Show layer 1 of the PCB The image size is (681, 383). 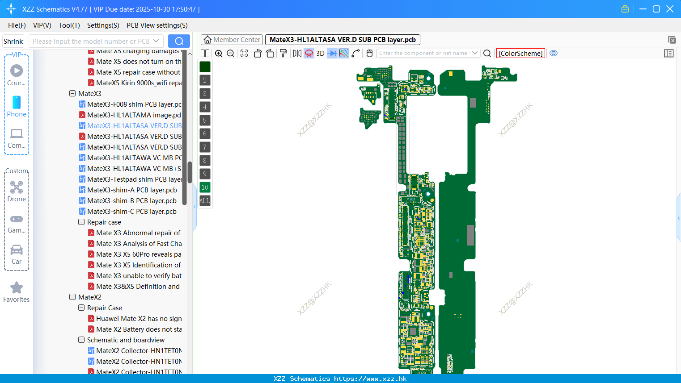[x=205, y=67]
